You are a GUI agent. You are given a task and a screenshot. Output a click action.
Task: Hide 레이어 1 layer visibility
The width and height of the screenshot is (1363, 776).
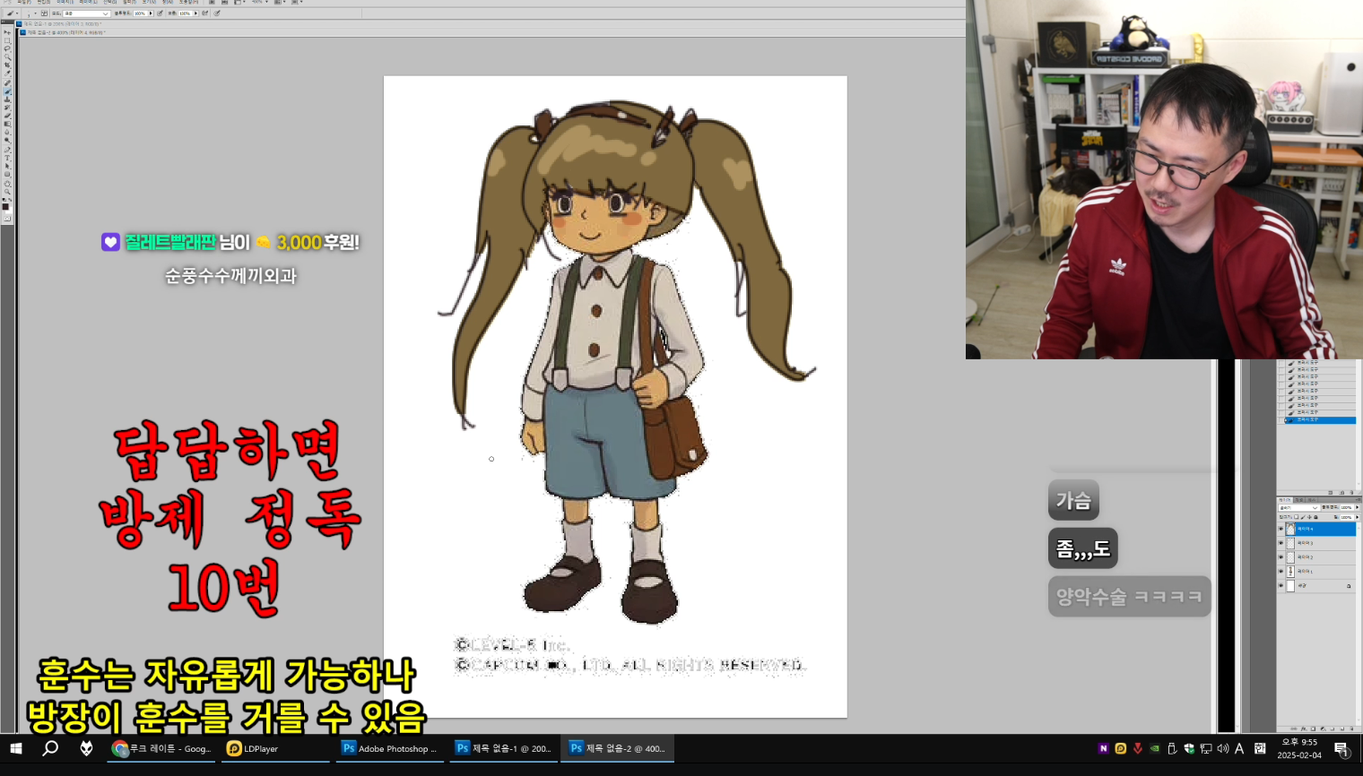(x=1281, y=572)
